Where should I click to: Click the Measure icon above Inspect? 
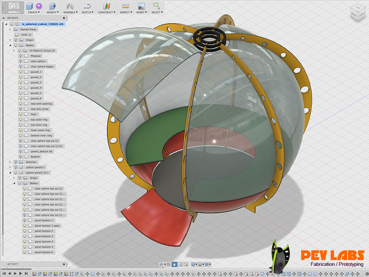(125, 6)
